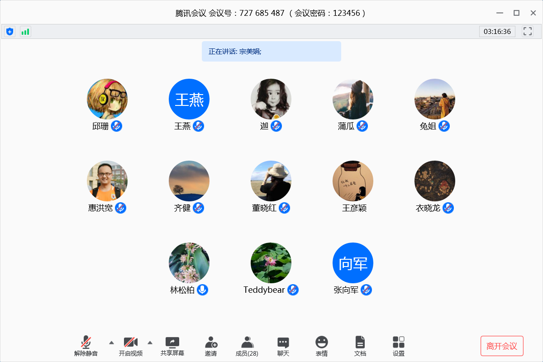Expand video options arrow beside 开启视频
Viewport: 543px width, 362px height.
[x=150, y=342]
